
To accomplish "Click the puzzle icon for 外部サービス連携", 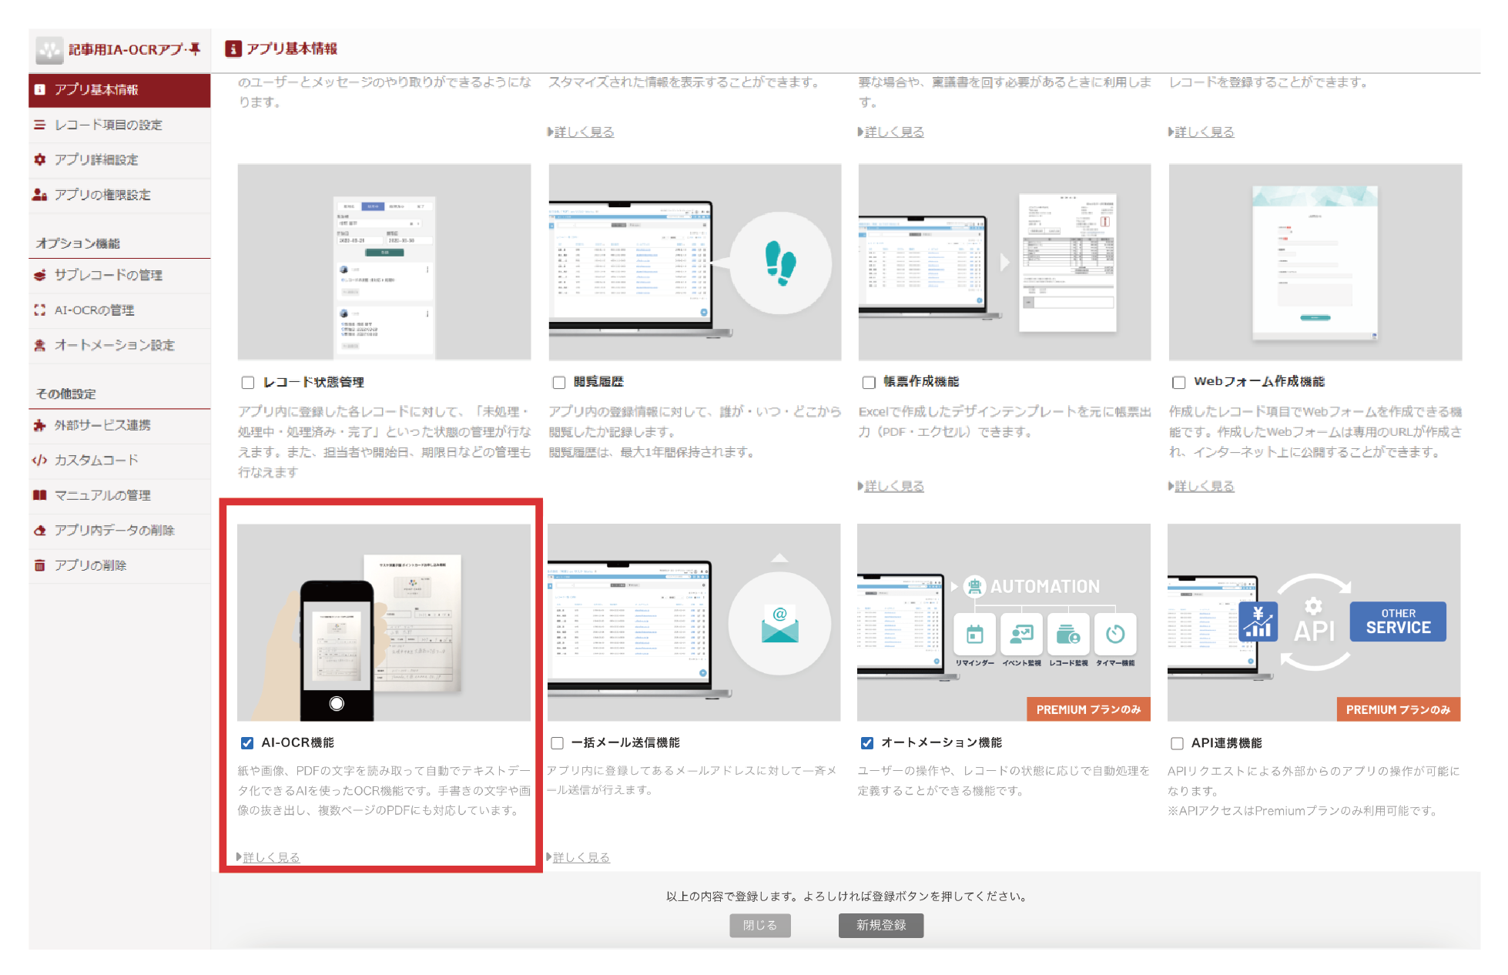I will pyautogui.click(x=40, y=425).
